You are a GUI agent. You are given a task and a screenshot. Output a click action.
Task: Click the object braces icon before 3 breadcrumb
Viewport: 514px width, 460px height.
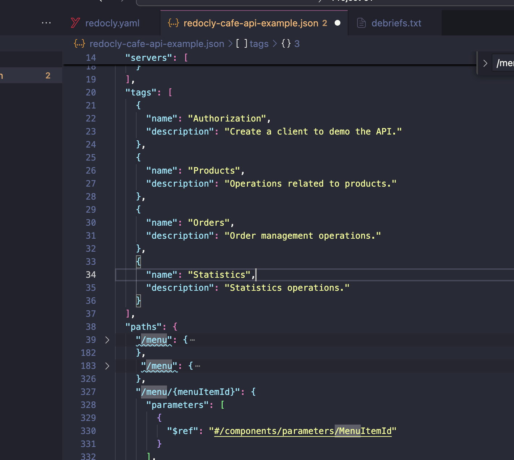286,44
